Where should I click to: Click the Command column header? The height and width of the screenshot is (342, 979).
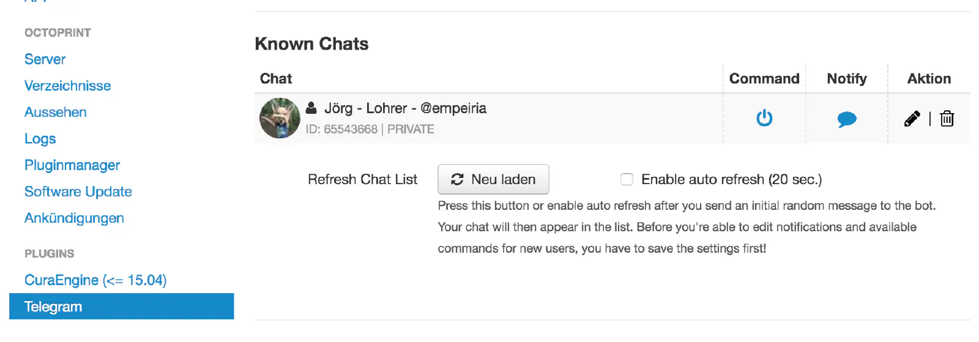coord(764,78)
